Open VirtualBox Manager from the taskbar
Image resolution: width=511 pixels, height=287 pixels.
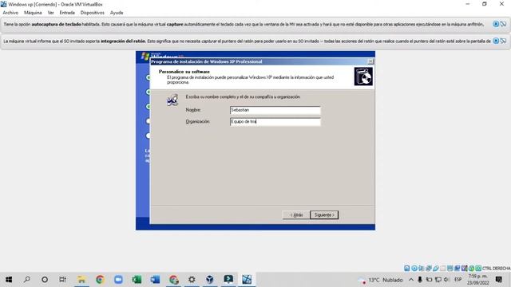click(210, 280)
